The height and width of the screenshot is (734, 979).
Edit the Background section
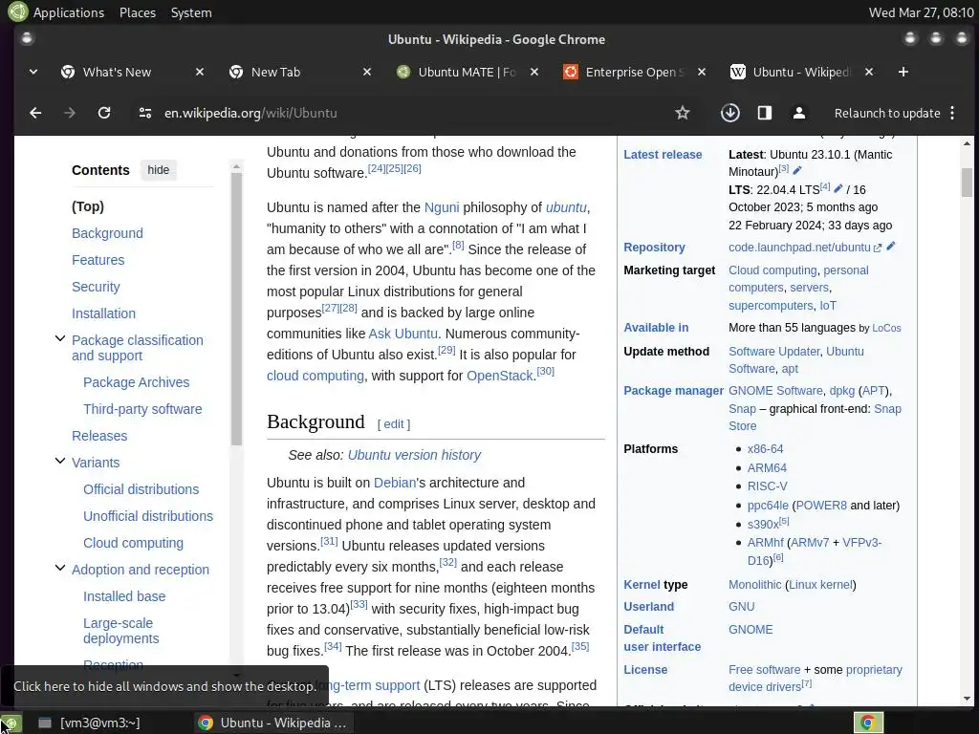coord(393,423)
